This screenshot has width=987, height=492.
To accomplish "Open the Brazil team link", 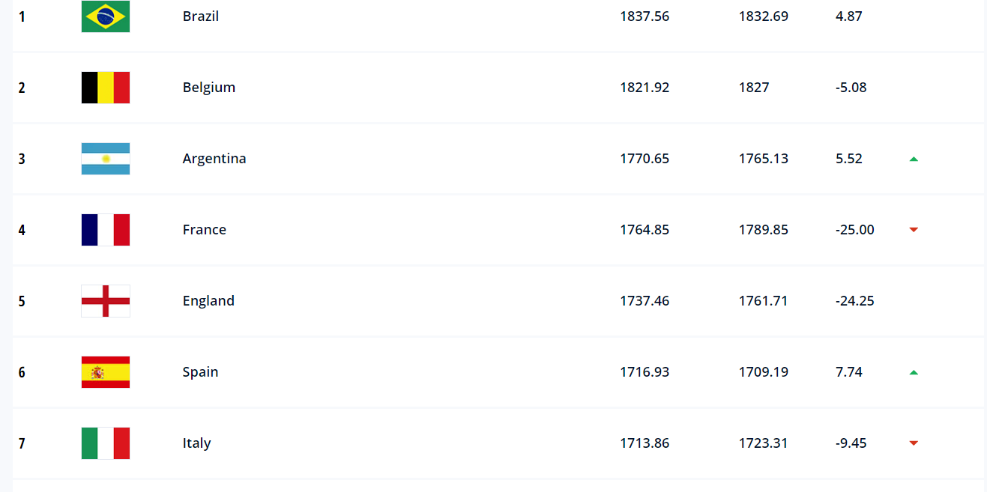I will pos(201,16).
